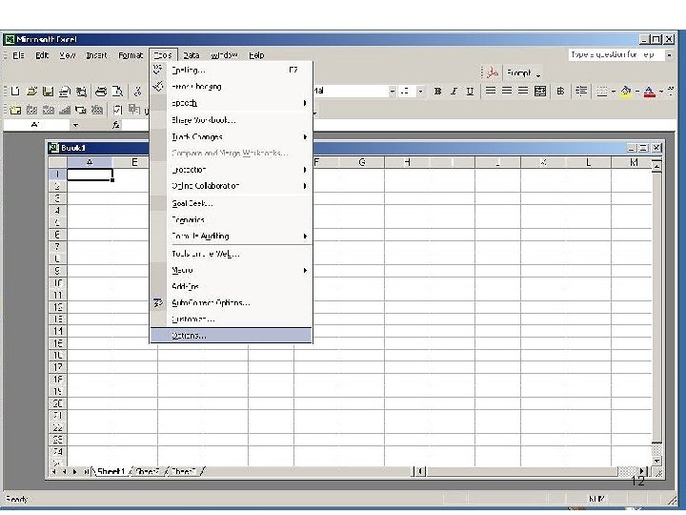Open the Font Color dropdown arrow
The height and width of the screenshot is (515, 686).
coord(661,92)
